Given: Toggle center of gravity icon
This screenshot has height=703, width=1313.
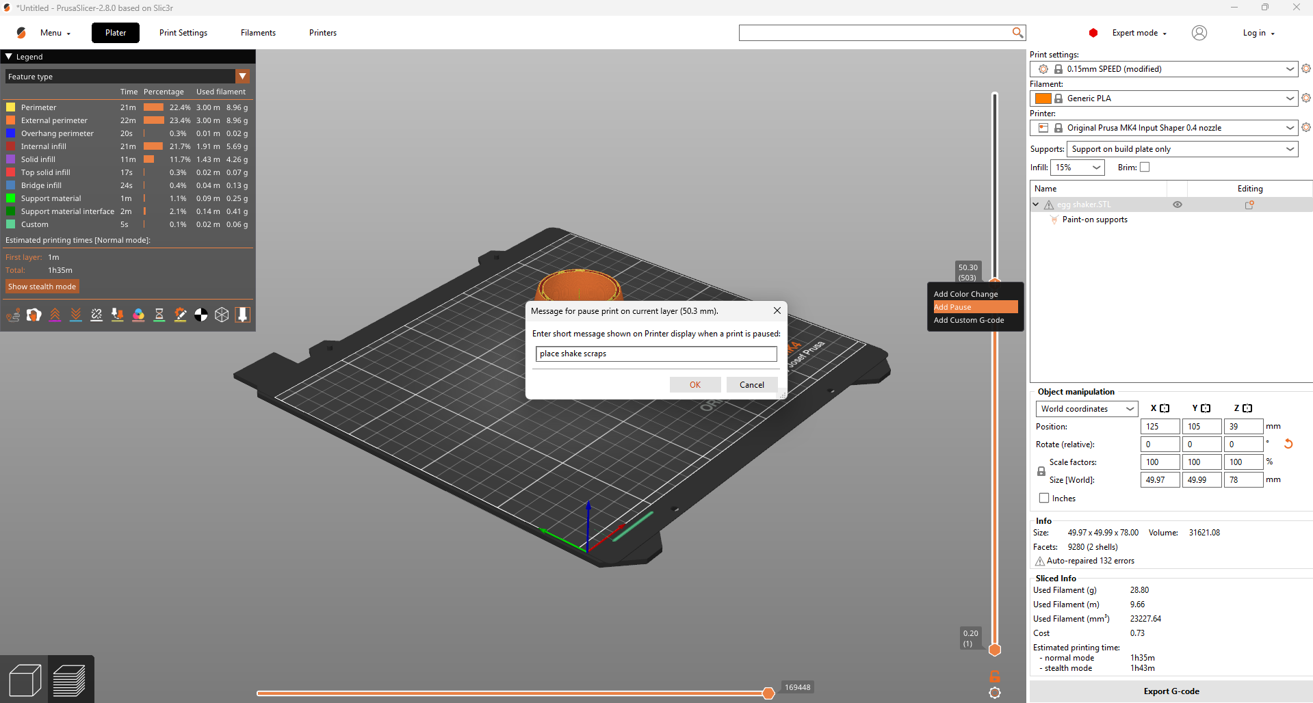Looking at the screenshot, I should (x=201, y=315).
